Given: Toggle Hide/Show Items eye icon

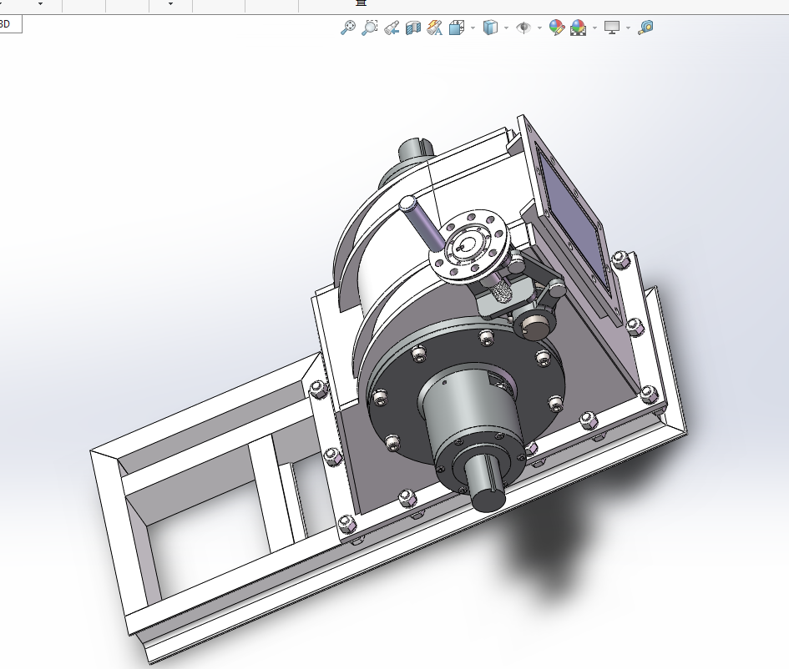Looking at the screenshot, I should click(524, 28).
